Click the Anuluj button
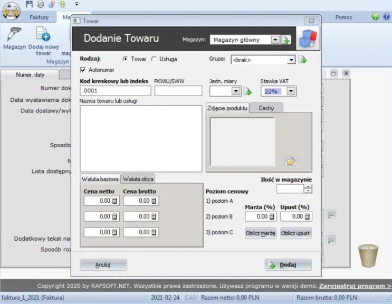This screenshot has width=392, height=304. pyautogui.click(x=103, y=265)
